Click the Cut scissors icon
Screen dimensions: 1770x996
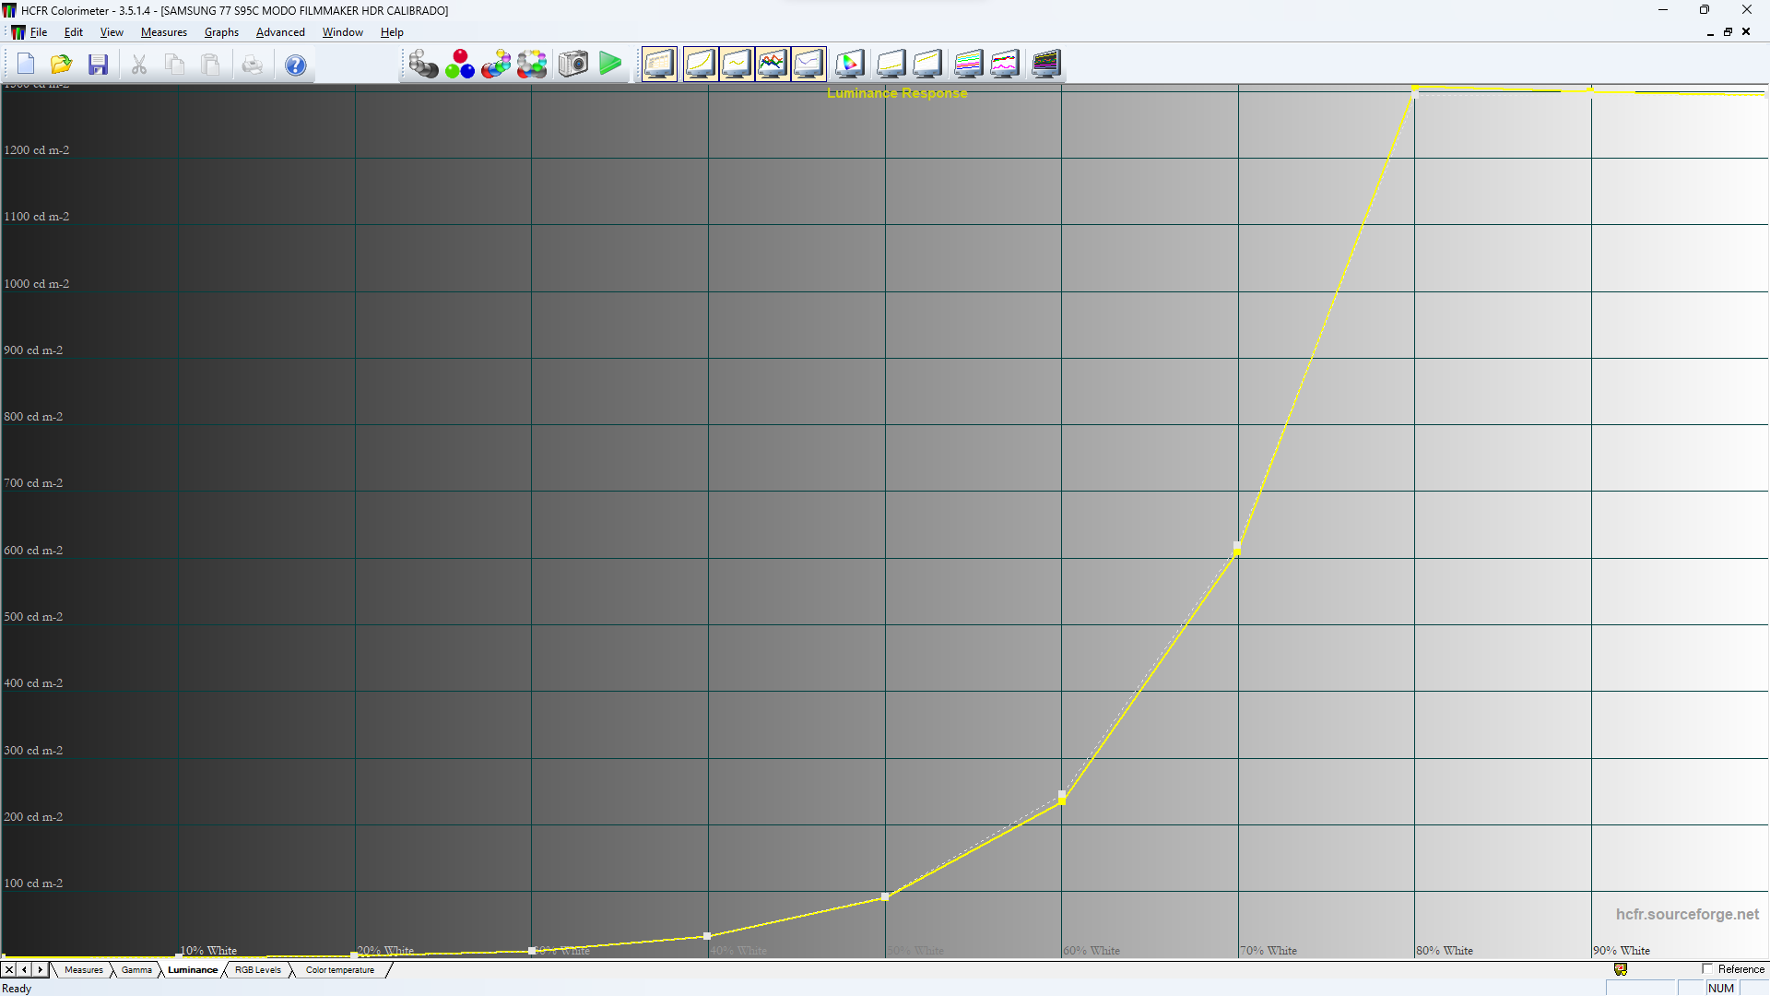(139, 65)
